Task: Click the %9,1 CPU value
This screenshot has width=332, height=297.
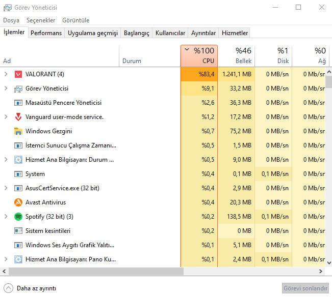Action: point(208,88)
